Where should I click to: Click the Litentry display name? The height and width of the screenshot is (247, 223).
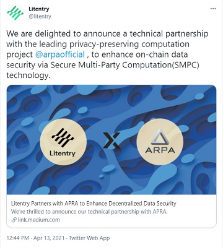pyautogui.click(x=39, y=9)
